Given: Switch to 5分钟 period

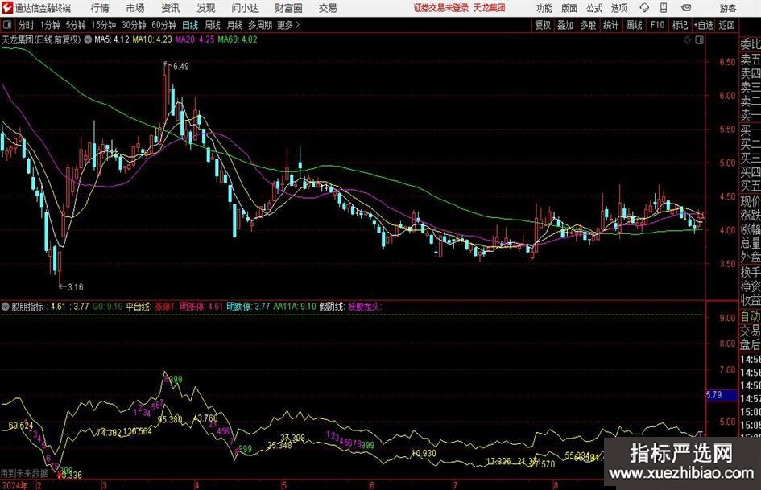Looking at the screenshot, I should (75, 25).
